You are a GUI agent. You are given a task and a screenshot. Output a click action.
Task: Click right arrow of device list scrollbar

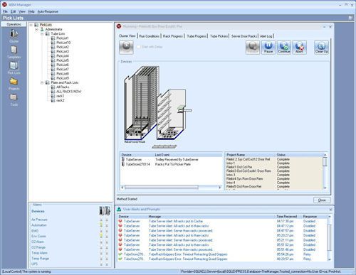click(219, 188)
